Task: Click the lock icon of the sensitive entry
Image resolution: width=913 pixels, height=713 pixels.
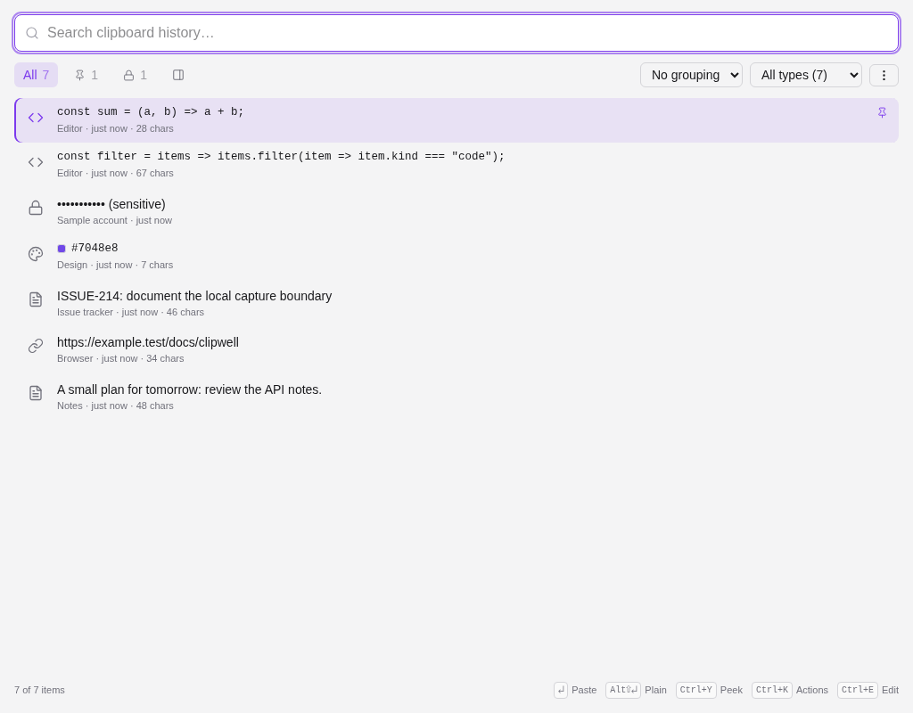Action: point(36,208)
